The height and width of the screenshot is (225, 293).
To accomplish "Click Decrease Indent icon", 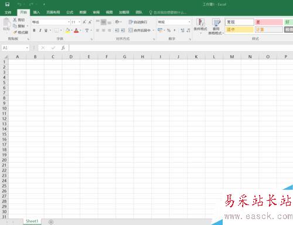I will 117,31.
